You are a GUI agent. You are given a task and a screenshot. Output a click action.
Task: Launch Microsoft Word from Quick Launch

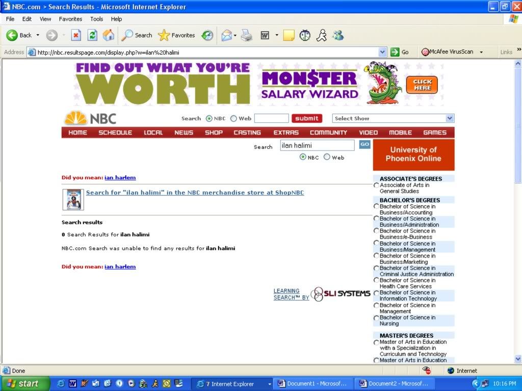click(x=72, y=384)
